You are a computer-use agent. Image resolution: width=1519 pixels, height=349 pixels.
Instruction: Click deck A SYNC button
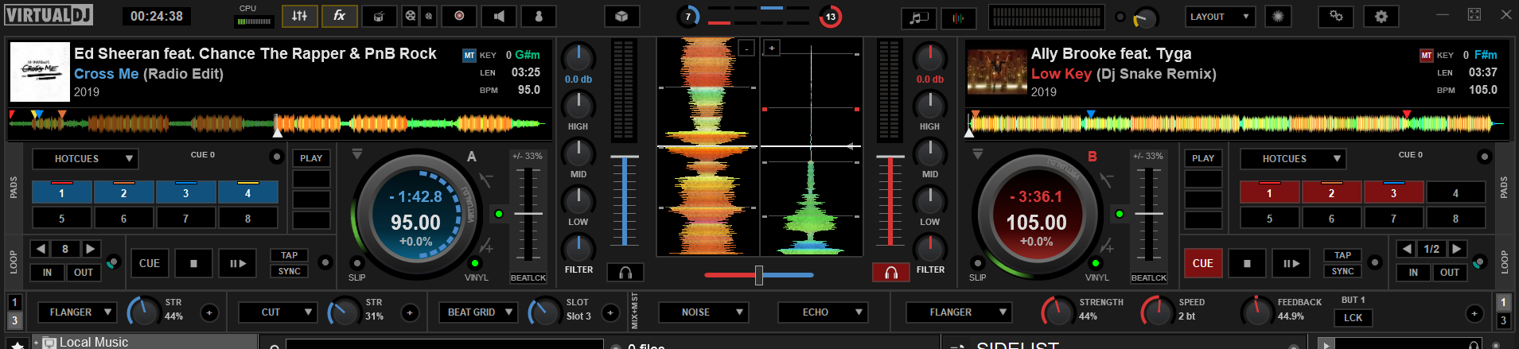coord(290,271)
